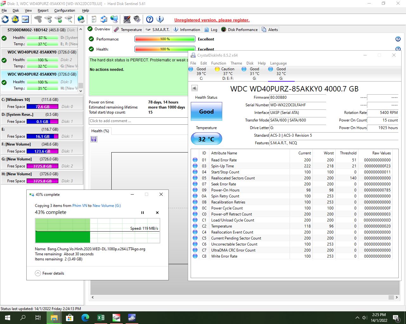This screenshot has width=406, height=324.
Task: Open the Alerts tab
Action: (x=270, y=29)
